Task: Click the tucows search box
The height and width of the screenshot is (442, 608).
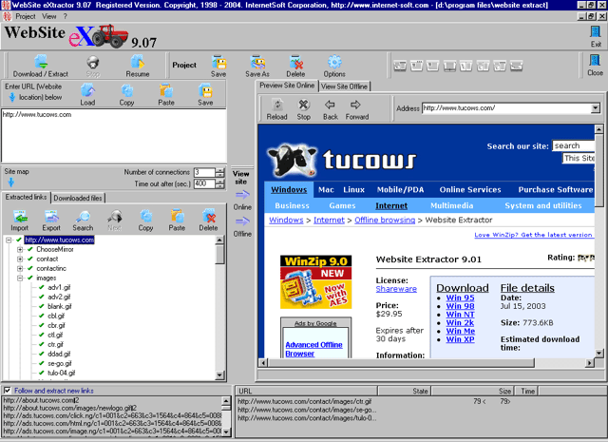Action: (573, 145)
